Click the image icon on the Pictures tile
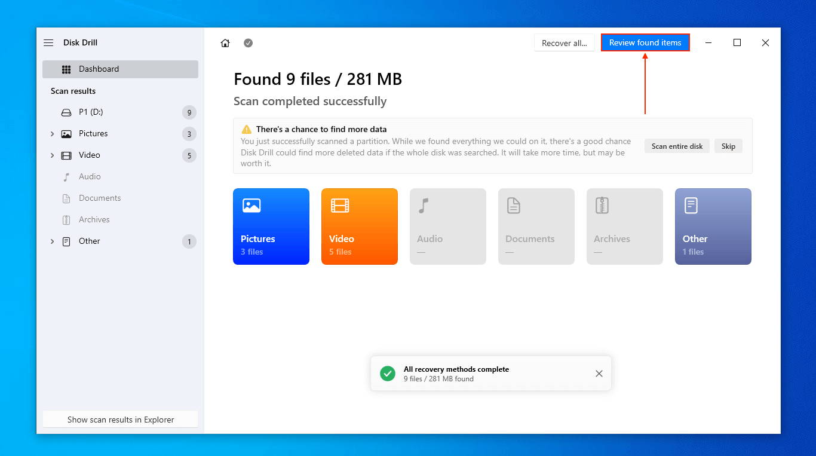The width and height of the screenshot is (816, 456). click(251, 206)
